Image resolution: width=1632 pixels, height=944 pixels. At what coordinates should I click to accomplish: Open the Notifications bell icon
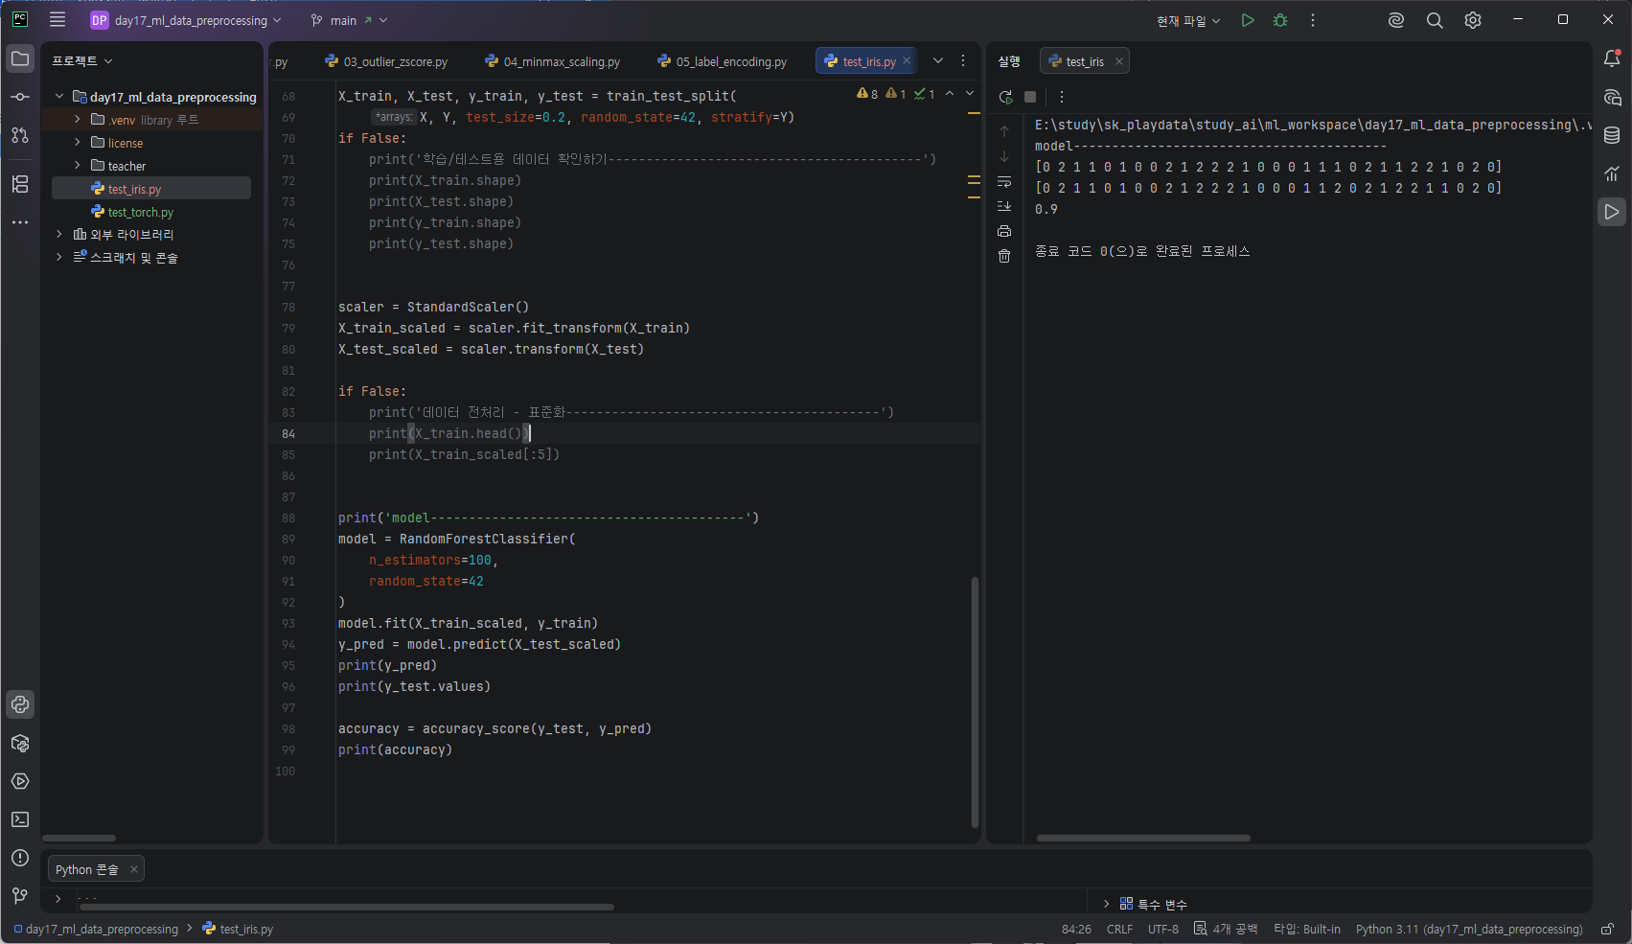[x=1612, y=58]
